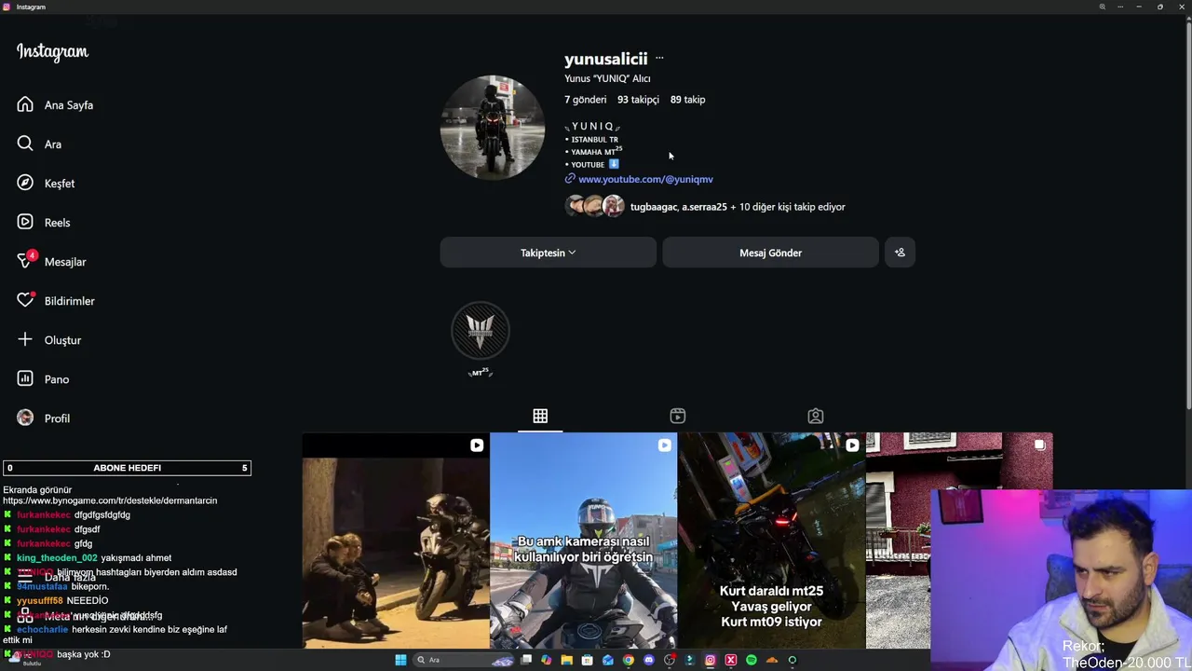Image resolution: width=1192 pixels, height=671 pixels.
Task: Click the Keşfet label in sidebar
Action: (x=60, y=184)
